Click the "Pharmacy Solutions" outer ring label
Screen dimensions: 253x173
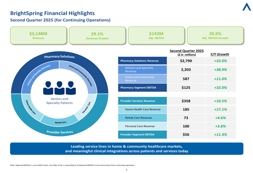coord(59,57)
